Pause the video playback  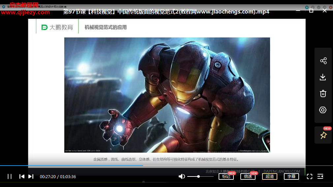(x=10, y=176)
